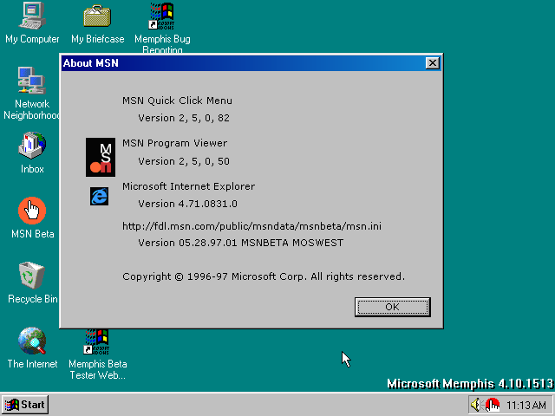Select the My Computer desktop icon
The width and height of the screenshot is (555, 416).
(32, 23)
